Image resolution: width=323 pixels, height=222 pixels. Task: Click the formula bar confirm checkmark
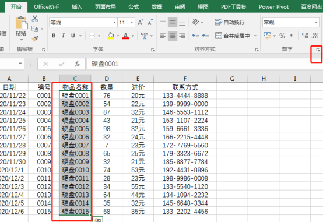click(62, 64)
